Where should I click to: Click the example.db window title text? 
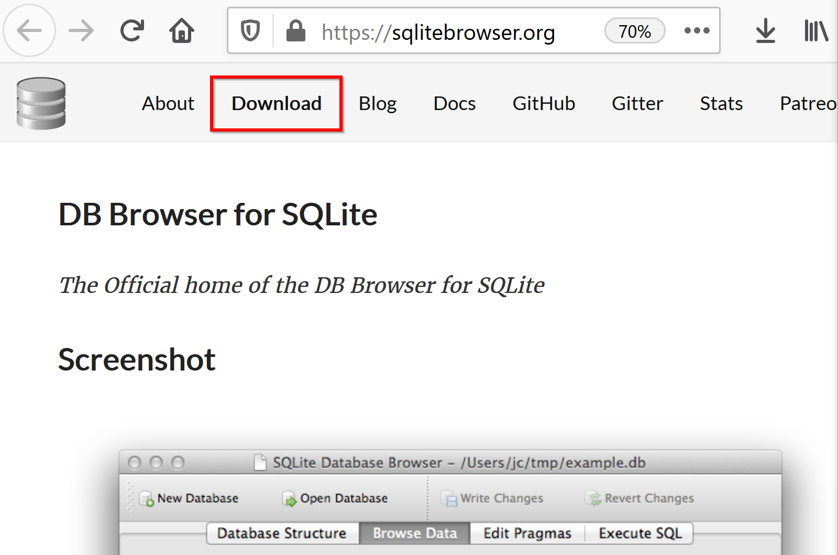click(x=459, y=463)
